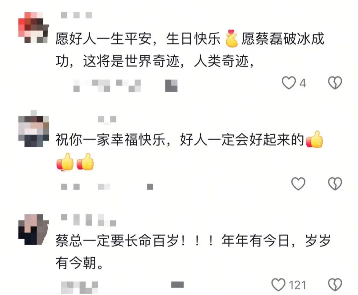Image resolution: width=358 pixels, height=295 pixels.
Task: Like the 祝你一家幸福快乐 comment
Action: coord(298,184)
